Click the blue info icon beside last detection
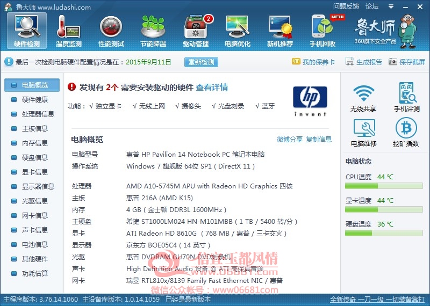 [9, 62]
